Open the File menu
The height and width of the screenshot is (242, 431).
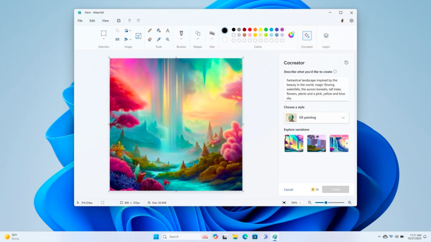pos(80,21)
